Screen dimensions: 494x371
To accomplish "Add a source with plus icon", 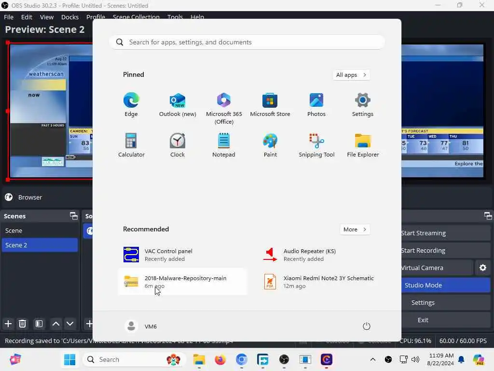I will pos(89,324).
